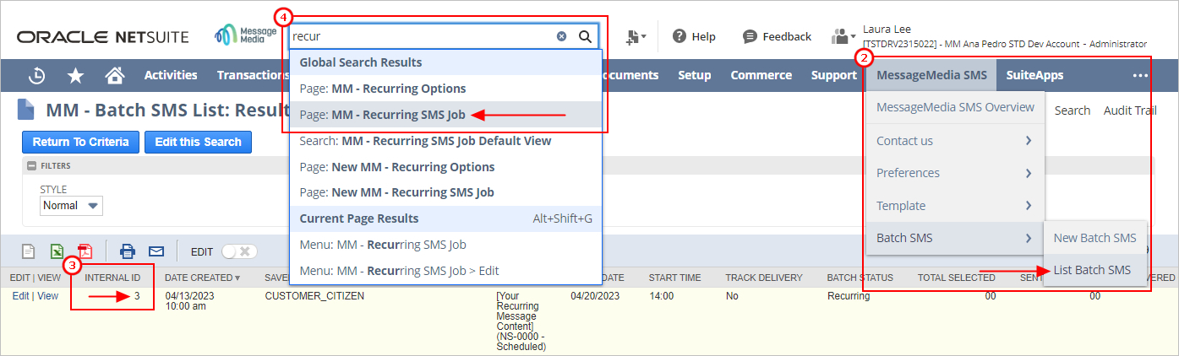Export results to Excel icon
The width and height of the screenshot is (1179, 356).
[57, 251]
